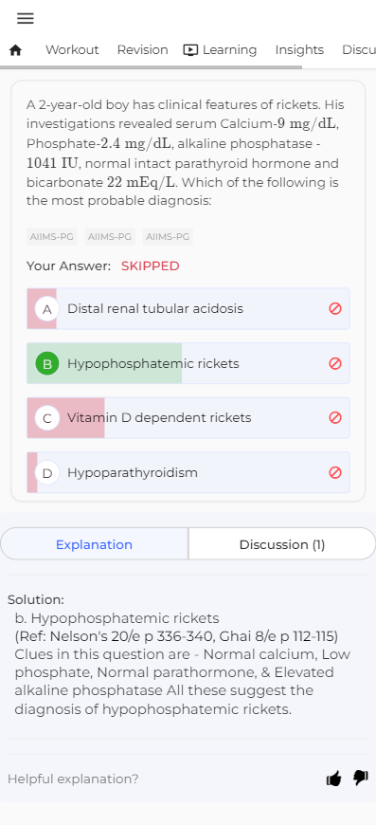Viewport: 376px width, 825px height.
Task: Click thumbs down for the explanation
Action: [361, 778]
